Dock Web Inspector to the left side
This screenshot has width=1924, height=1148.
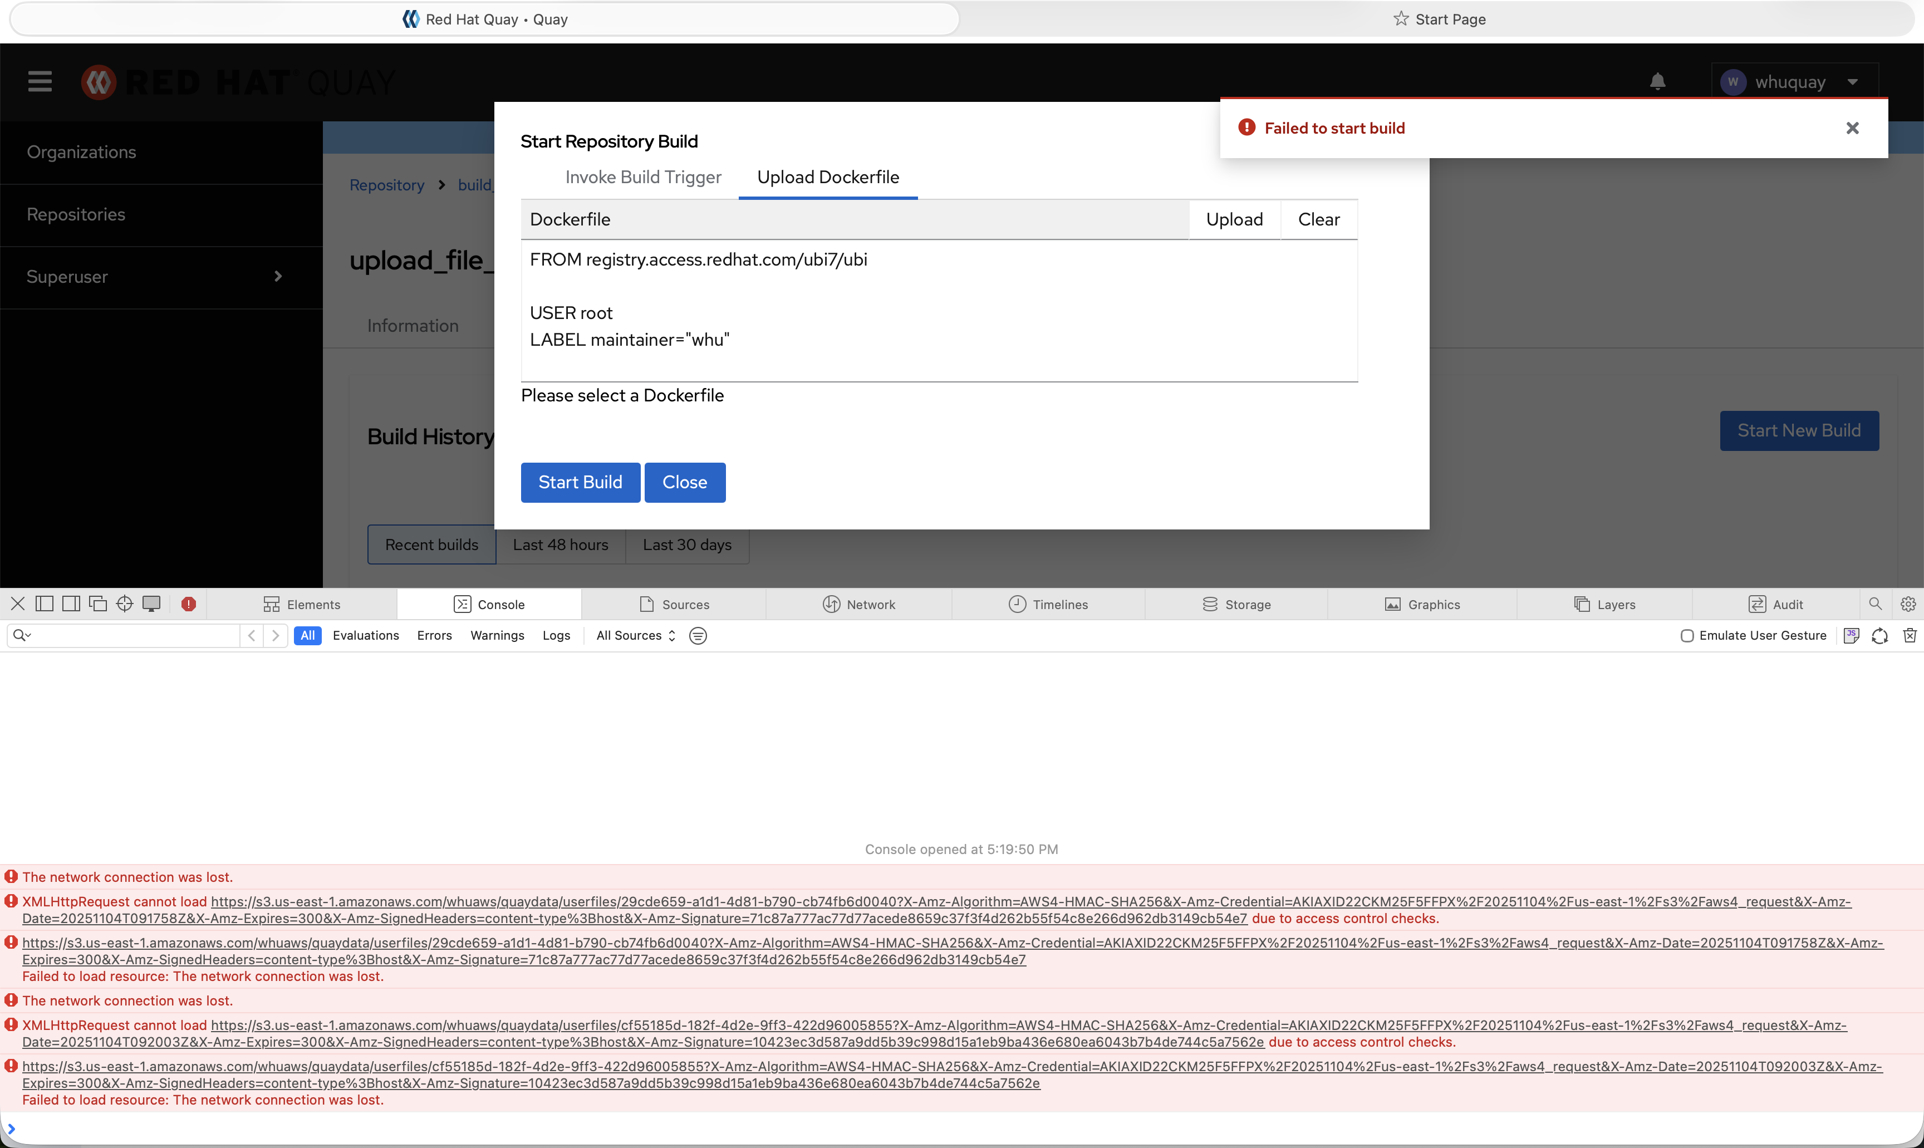click(x=45, y=604)
